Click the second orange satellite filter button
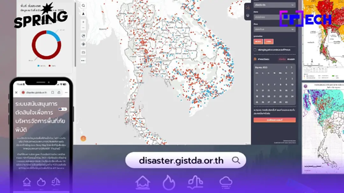Image resolution: width=344 pixels, height=193 pixels. point(269,41)
